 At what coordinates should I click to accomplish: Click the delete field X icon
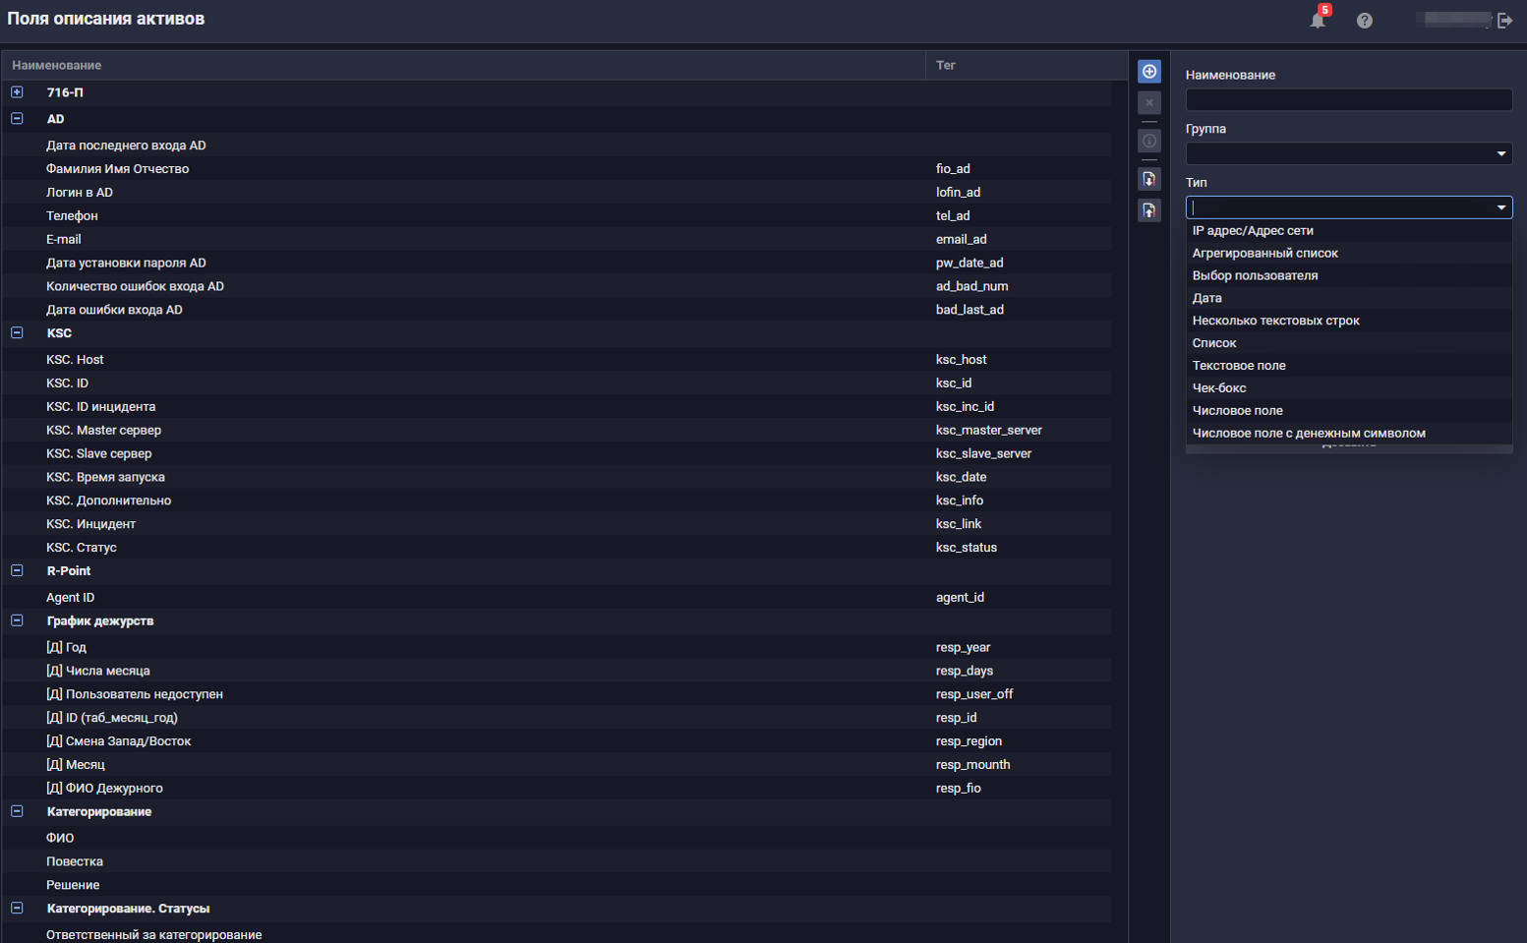[x=1148, y=102]
